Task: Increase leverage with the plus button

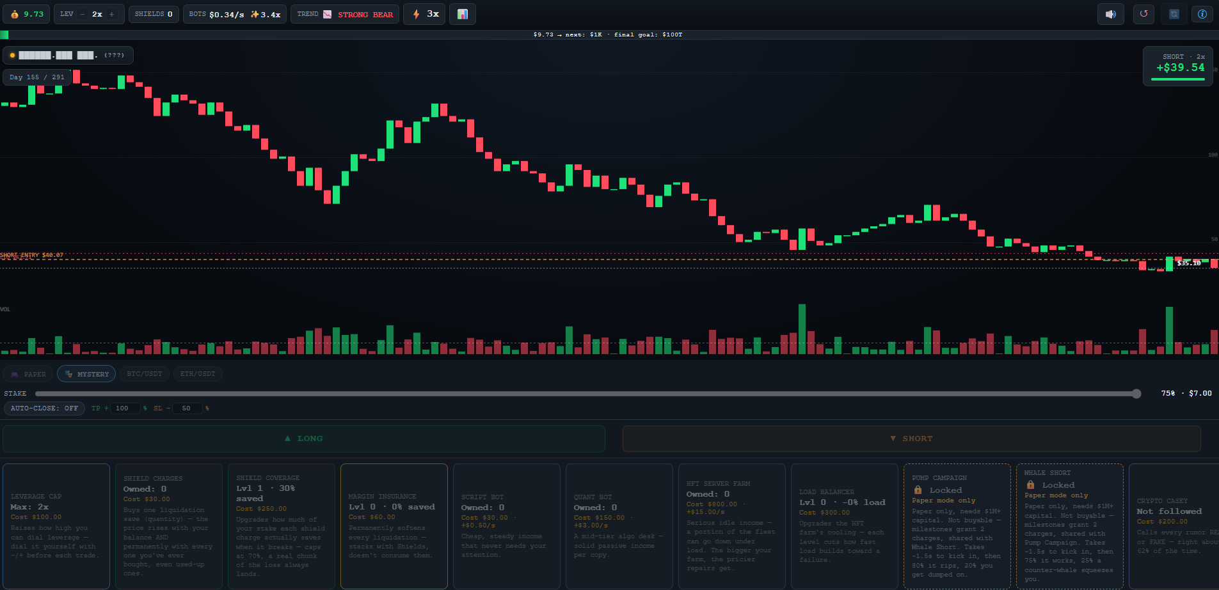Action: click(111, 14)
